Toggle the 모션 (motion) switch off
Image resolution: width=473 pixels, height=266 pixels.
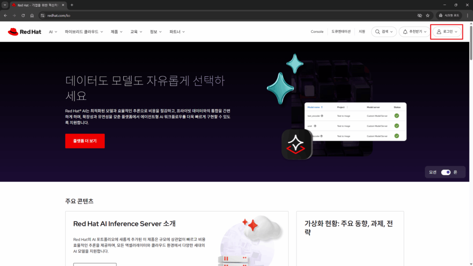[446, 172]
